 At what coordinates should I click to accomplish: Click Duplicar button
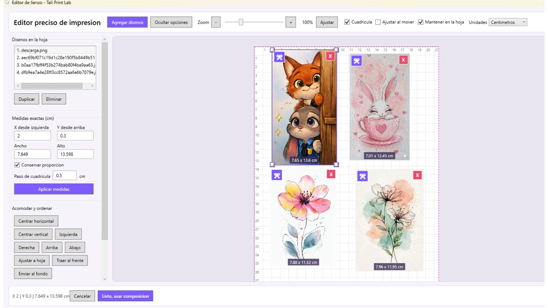coord(27,99)
